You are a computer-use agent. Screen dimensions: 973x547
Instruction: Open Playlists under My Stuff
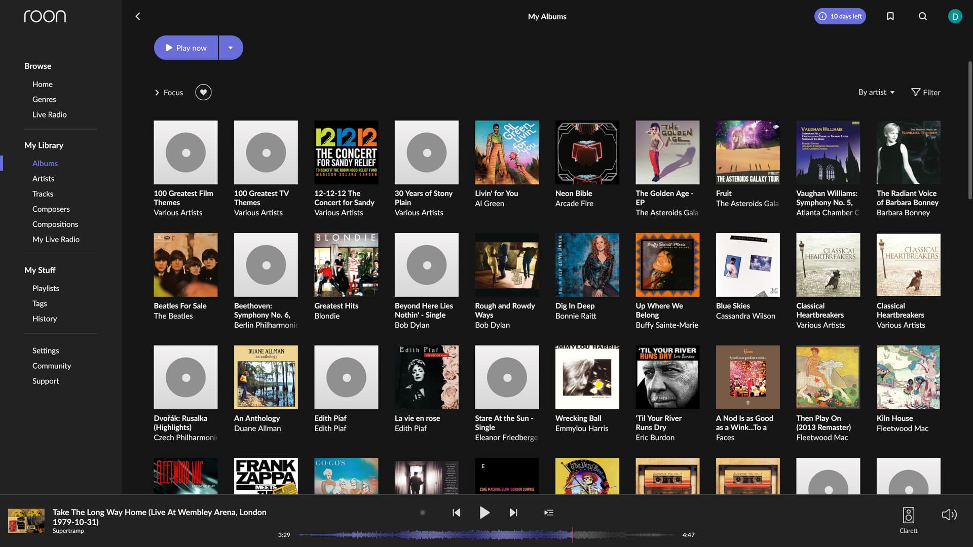point(46,288)
